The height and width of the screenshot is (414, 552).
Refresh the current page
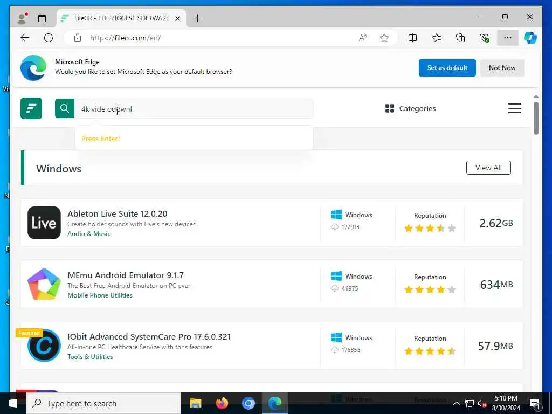coord(49,38)
